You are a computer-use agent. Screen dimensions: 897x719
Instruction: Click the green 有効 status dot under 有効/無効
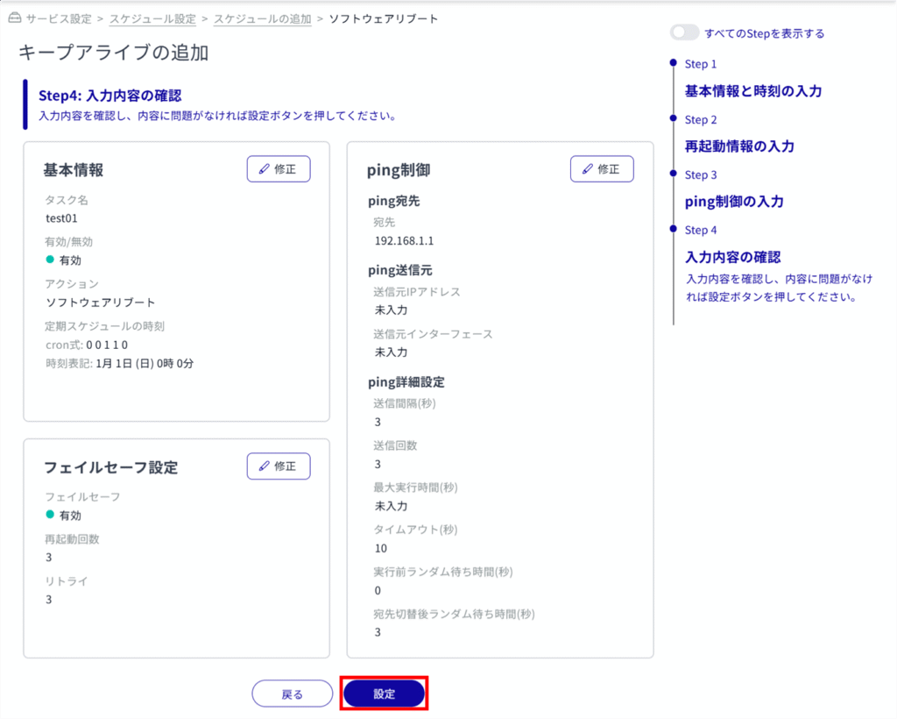click(x=50, y=260)
